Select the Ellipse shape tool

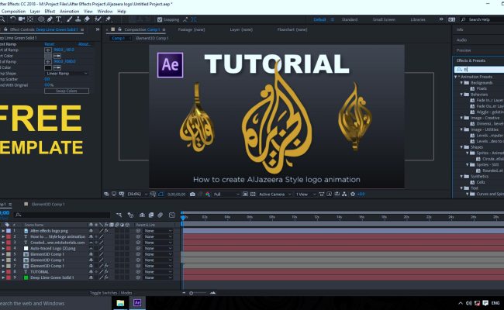click(41, 19)
